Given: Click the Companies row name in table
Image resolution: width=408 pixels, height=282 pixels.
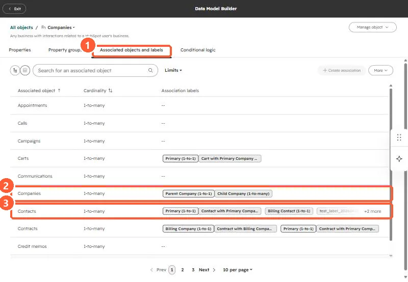Looking at the screenshot, I should pos(29,193).
